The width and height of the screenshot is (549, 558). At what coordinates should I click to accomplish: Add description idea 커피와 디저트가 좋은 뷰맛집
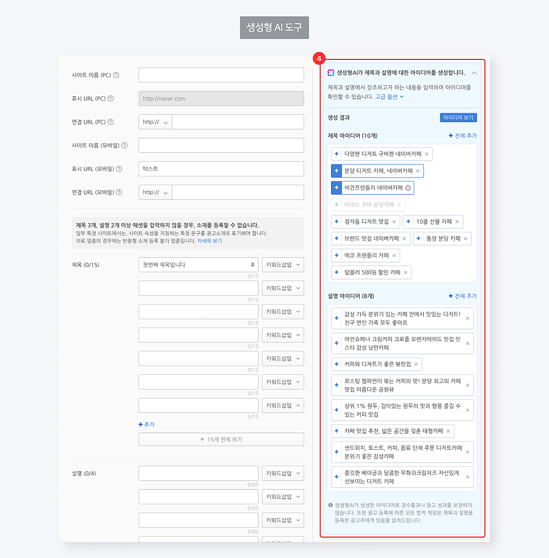pyautogui.click(x=337, y=364)
